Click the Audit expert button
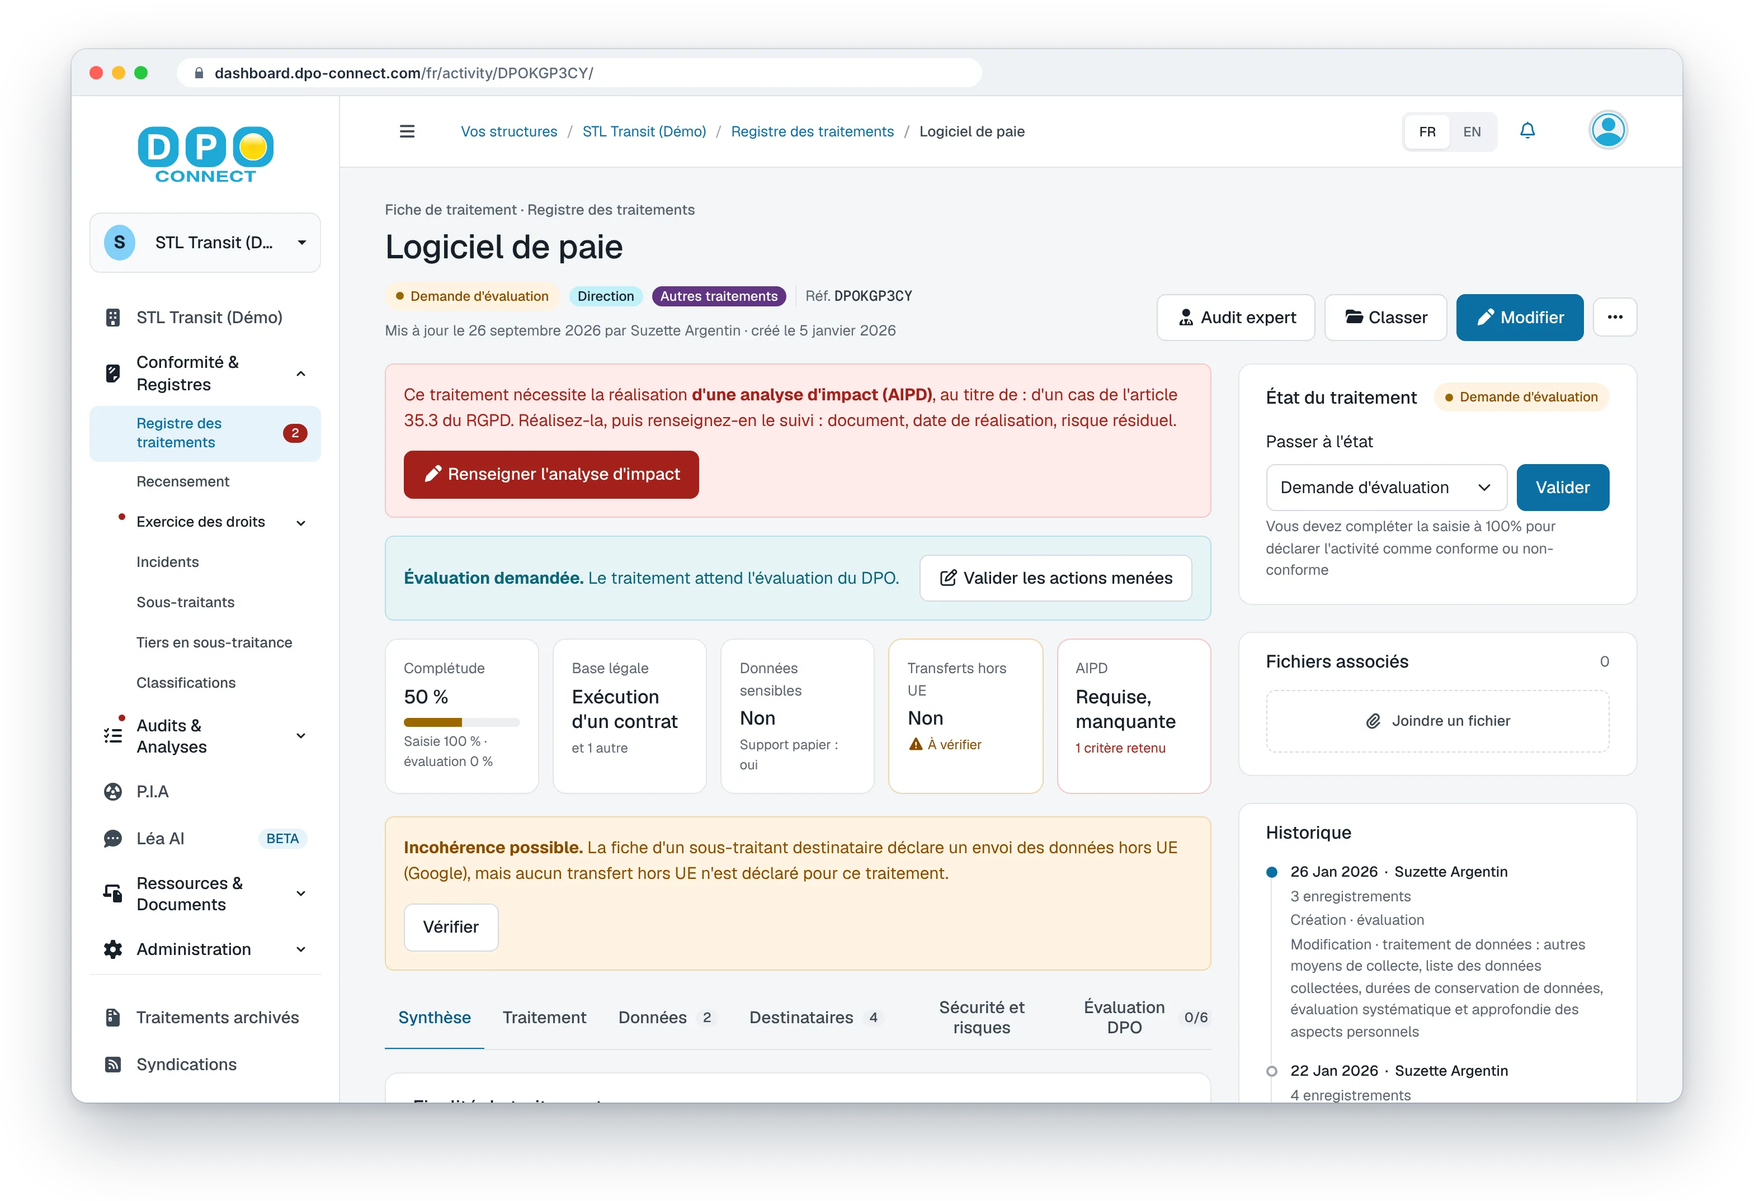This screenshot has height=1201, width=1754. pos(1236,317)
